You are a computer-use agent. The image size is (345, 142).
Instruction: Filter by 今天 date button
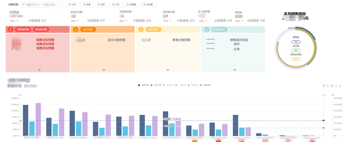[x=72, y=5]
